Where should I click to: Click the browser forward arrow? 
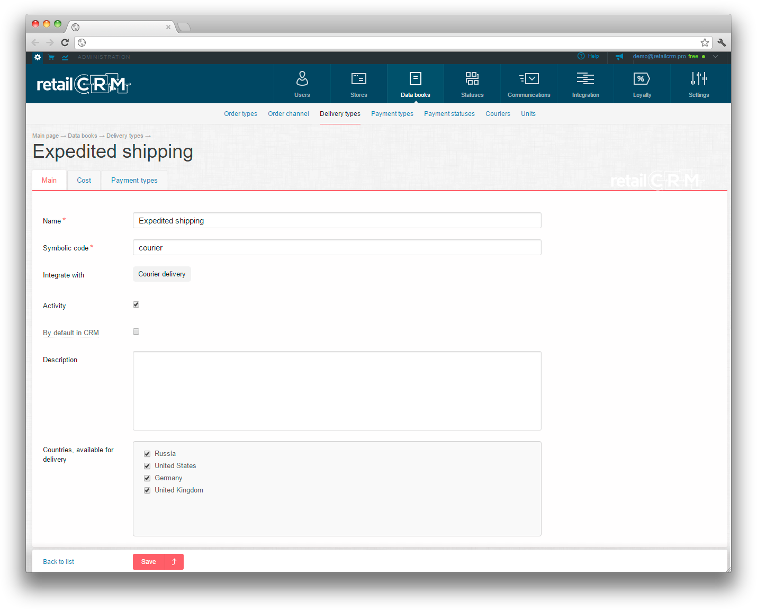[50, 42]
